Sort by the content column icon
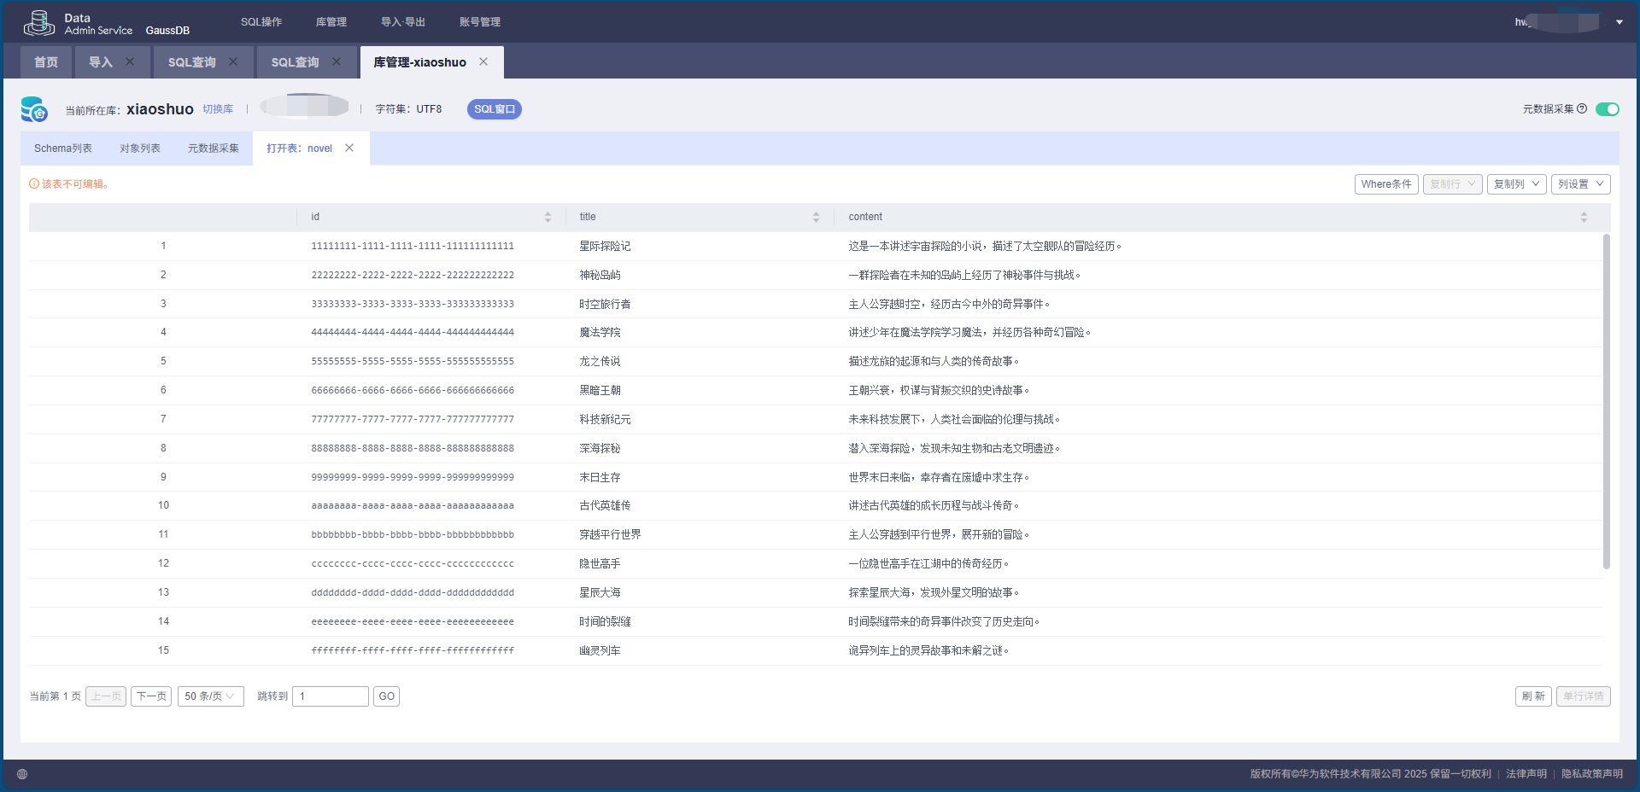The height and width of the screenshot is (792, 1640). coord(1584,218)
